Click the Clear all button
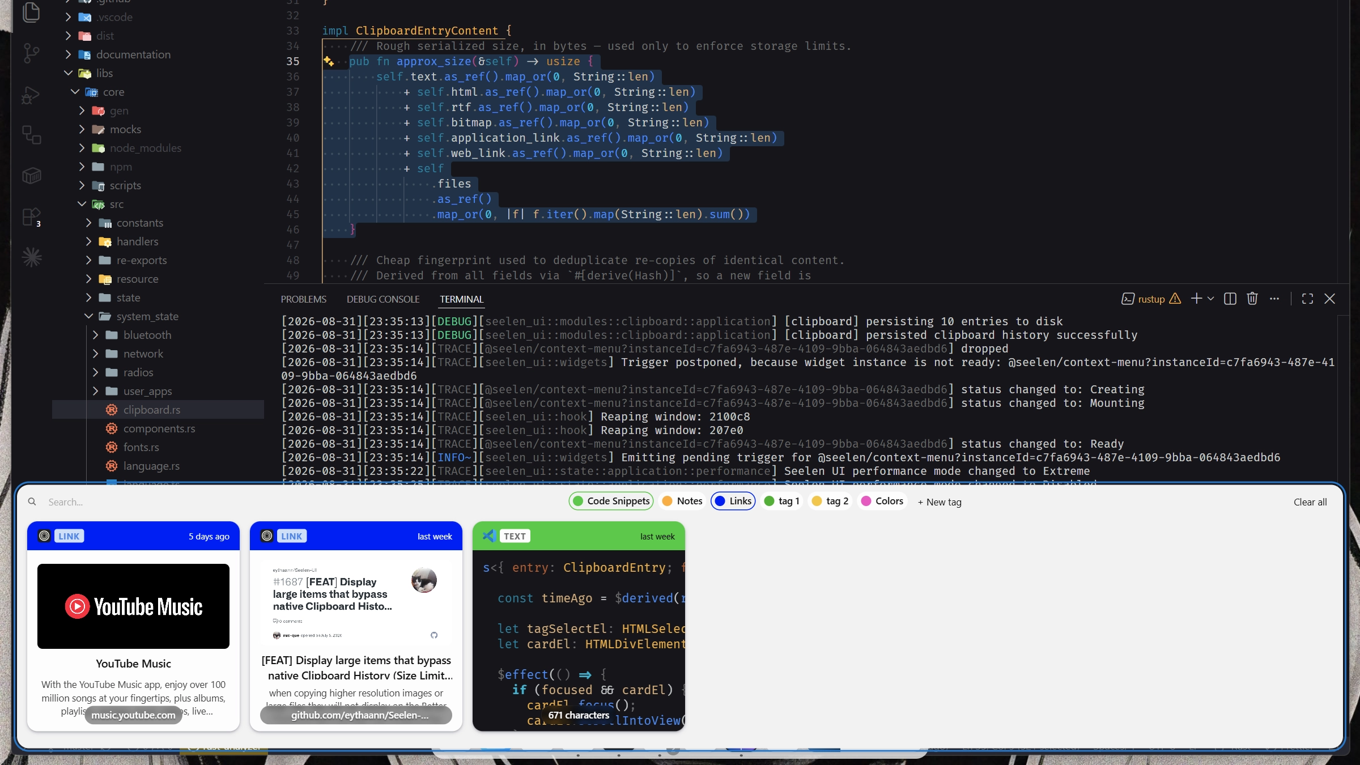The image size is (1360, 765). [x=1310, y=502]
